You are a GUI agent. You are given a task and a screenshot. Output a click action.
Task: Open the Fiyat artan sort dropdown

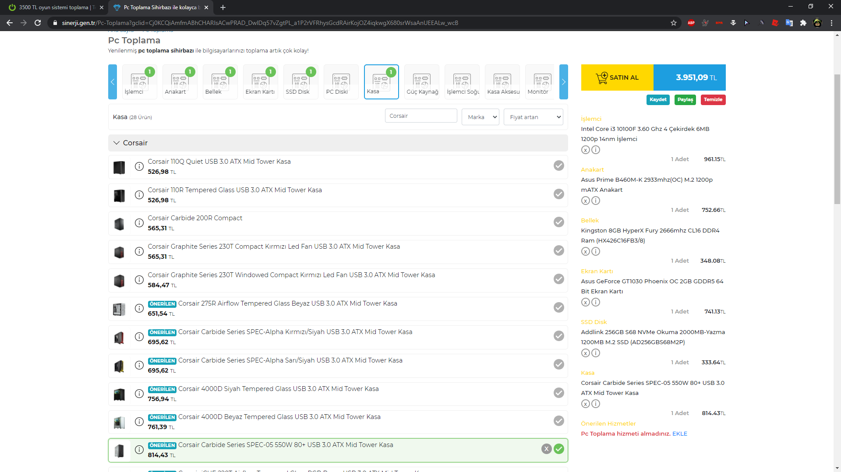point(534,117)
